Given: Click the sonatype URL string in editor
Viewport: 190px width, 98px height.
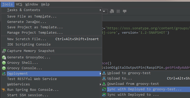Looking at the screenshot, I should 148,28.
